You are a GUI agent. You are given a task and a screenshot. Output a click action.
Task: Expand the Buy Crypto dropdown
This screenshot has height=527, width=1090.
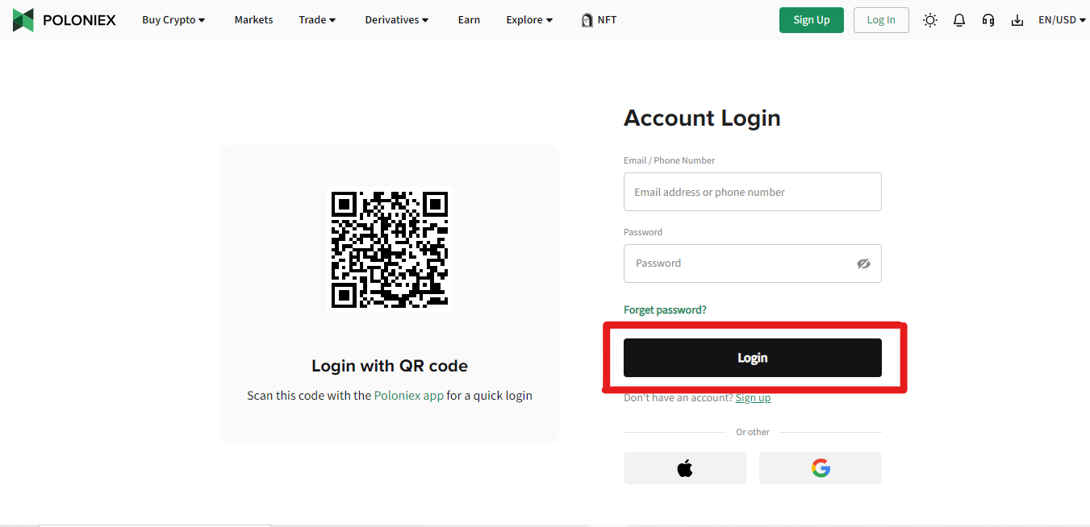pyautogui.click(x=173, y=20)
